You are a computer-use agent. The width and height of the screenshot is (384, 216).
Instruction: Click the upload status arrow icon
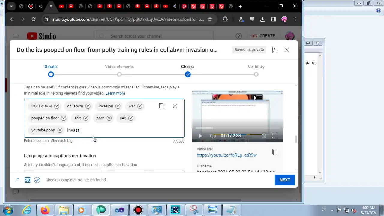pos(18,180)
